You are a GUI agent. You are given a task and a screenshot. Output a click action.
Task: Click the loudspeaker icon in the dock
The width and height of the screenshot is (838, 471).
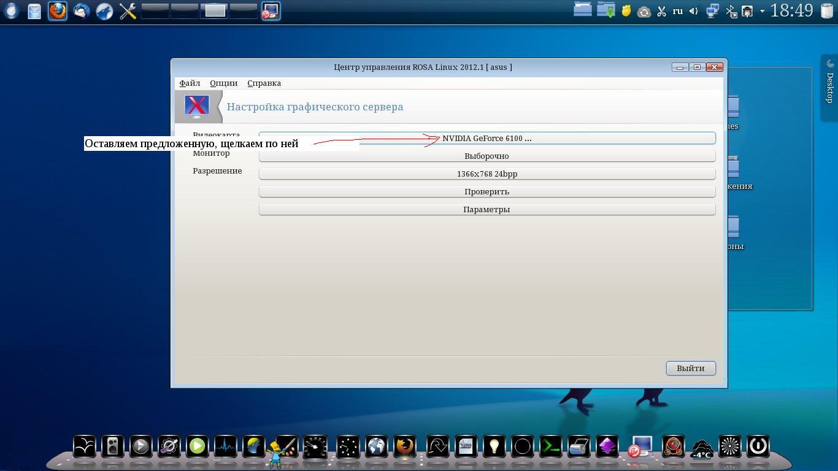(x=112, y=446)
